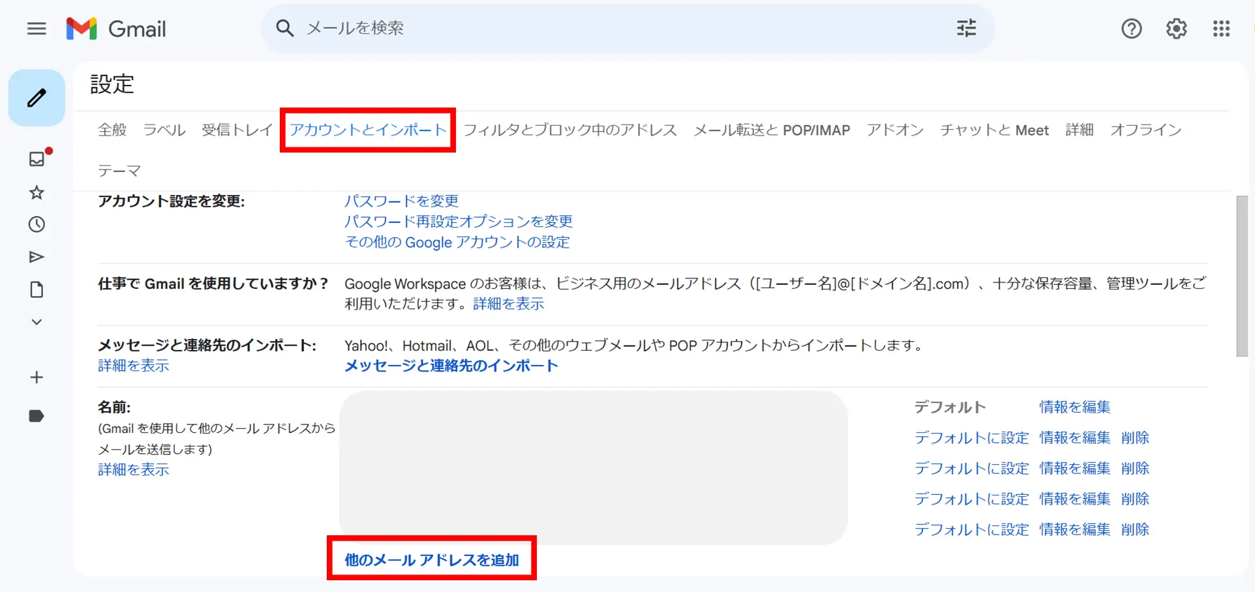Open Snoozed clock icon
This screenshot has width=1255, height=592.
click(x=37, y=224)
